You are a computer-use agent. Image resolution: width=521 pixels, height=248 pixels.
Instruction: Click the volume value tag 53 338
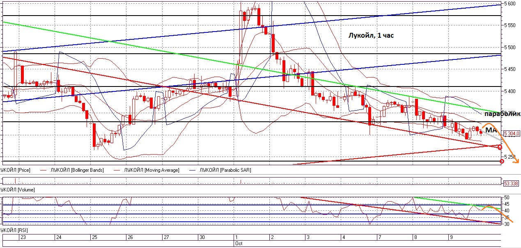click(x=510, y=183)
